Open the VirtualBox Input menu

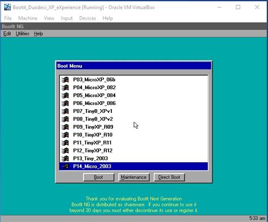pos(67,18)
